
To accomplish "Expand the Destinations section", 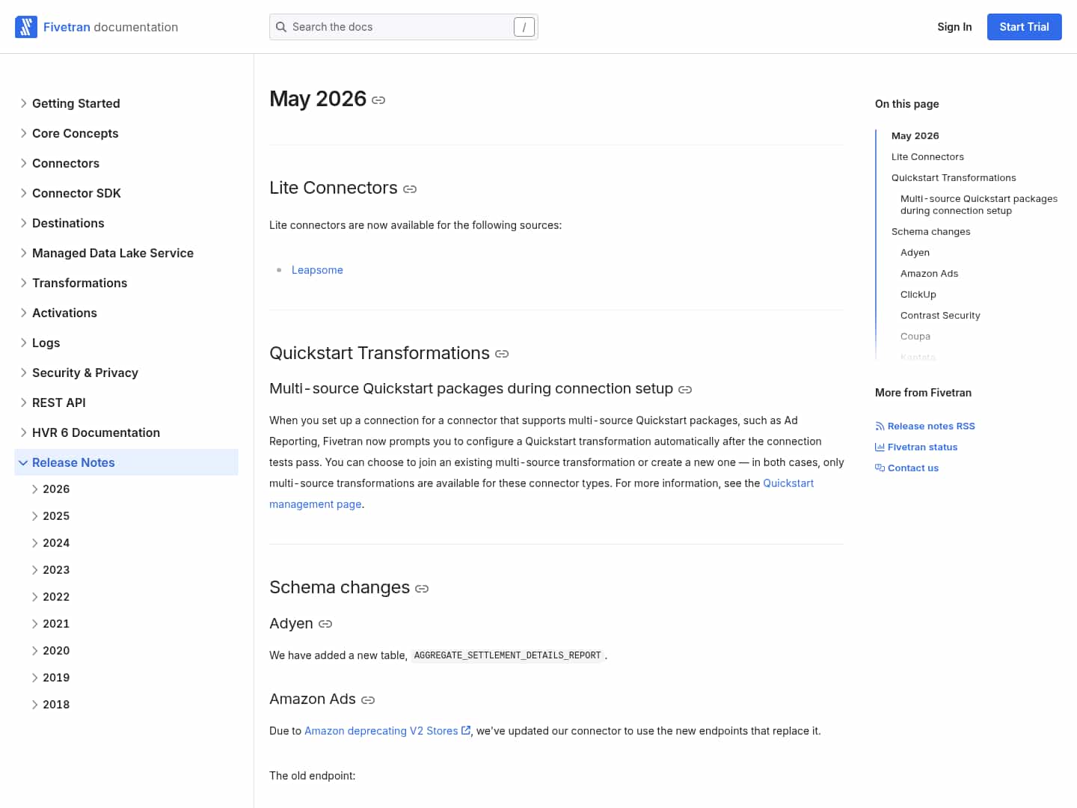I will (24, 223).
